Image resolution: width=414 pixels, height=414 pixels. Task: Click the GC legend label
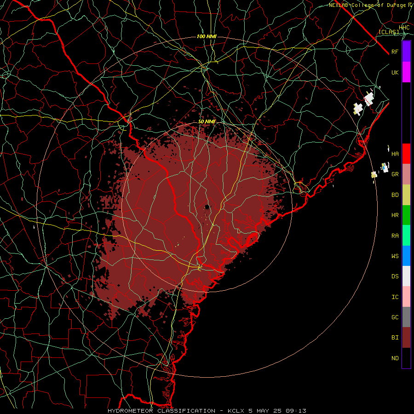coord(395,317)
